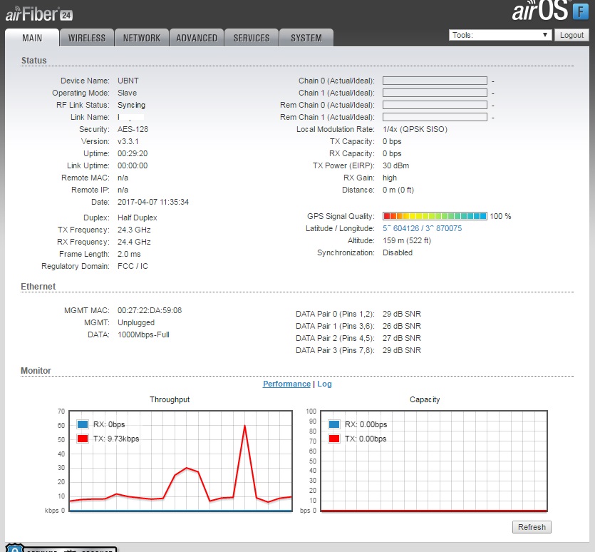Click DATA Pair 0 value 29 dB SNR
595x552 pixels.
(x=401, y=314)
